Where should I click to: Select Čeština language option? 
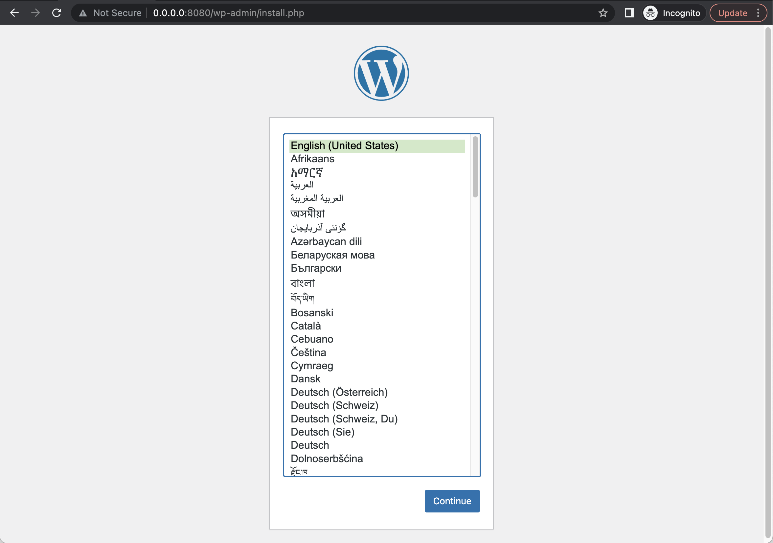(x=377, y=352)
